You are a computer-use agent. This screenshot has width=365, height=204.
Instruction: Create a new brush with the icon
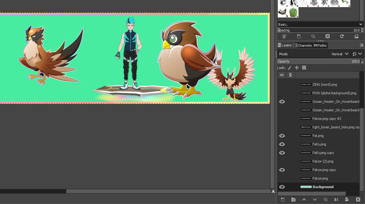pyautogui.click(x=299, y=37)
